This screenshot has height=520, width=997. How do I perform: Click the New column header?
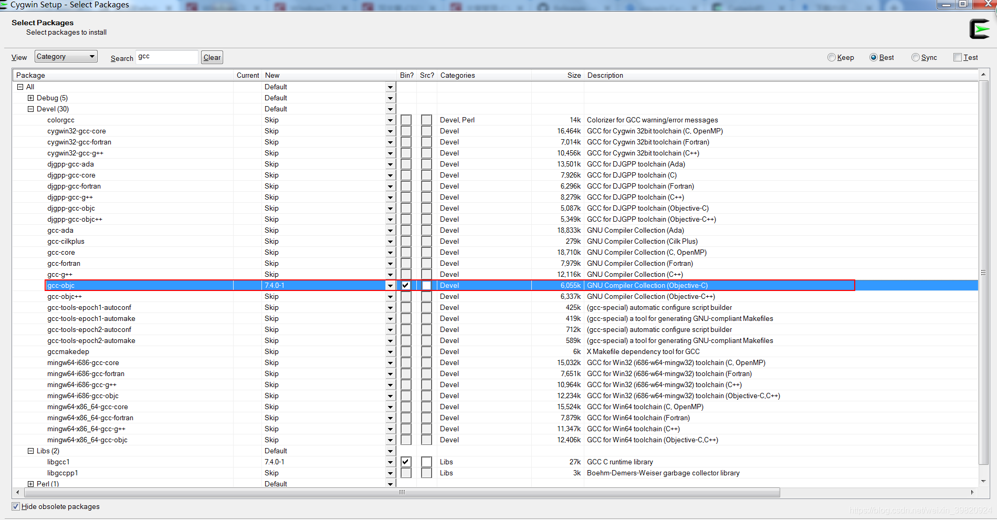click(329, 75)
